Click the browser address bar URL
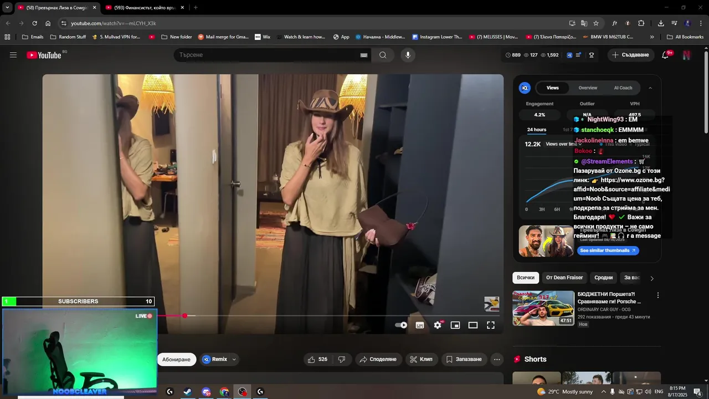This screenshot has width=709, height=399. tap(114, 23)
